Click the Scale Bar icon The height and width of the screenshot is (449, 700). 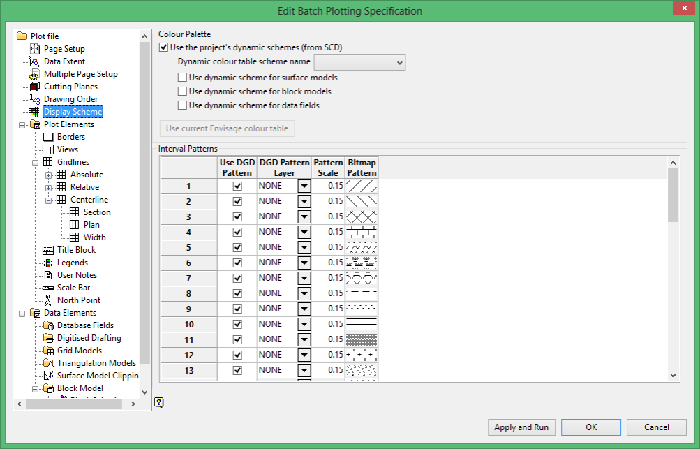pyautogui.click(x=48, y=288)
